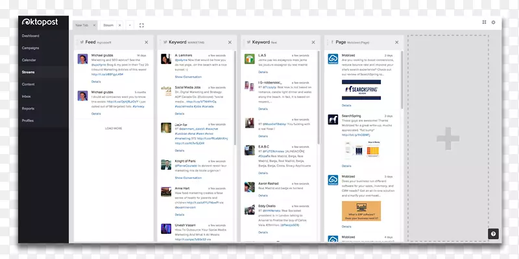Click LOAD MORE in Feed column
519x259 pixels.
click(x=113, y=128)
